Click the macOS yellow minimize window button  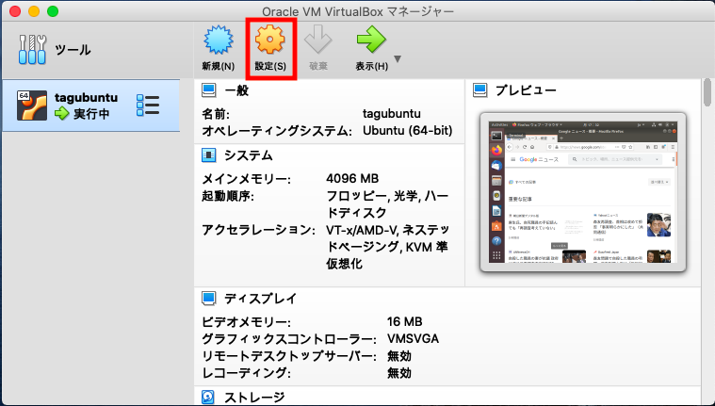[x=34, y=11]
